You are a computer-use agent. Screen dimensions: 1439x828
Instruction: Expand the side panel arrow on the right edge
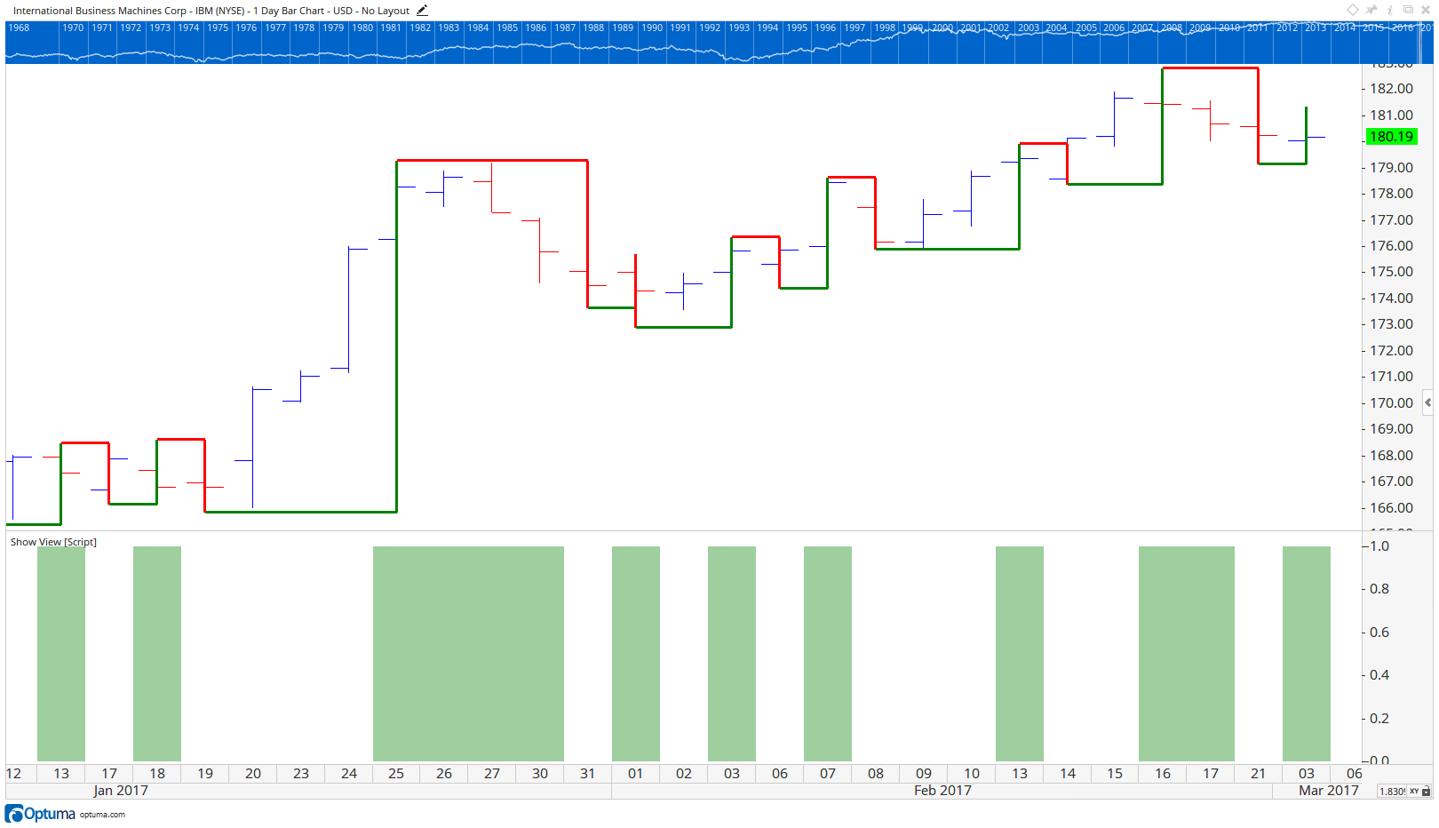[x=1427, y=402]
